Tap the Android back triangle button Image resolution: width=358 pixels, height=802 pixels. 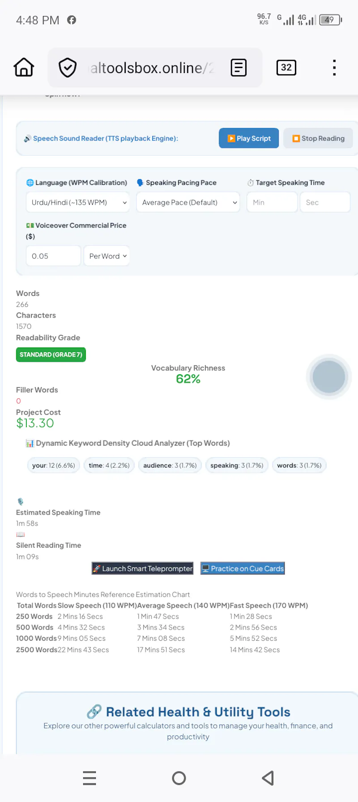(x=268, y=778)
